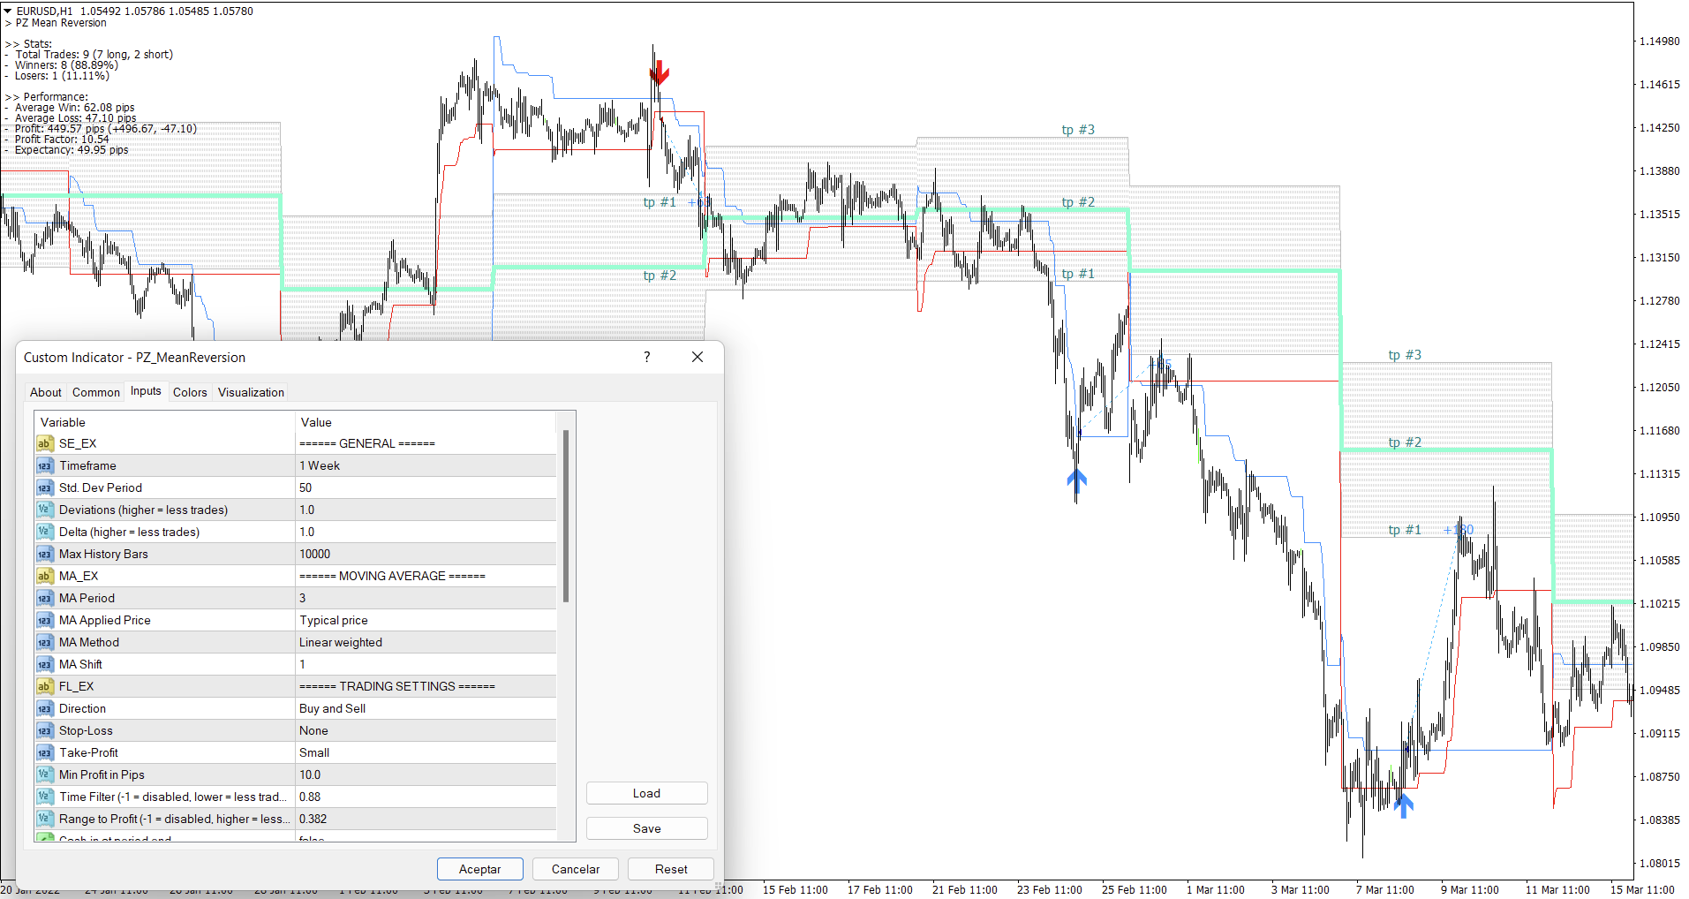
Task: Select the Inputs tab
Action: pos(146,391)
